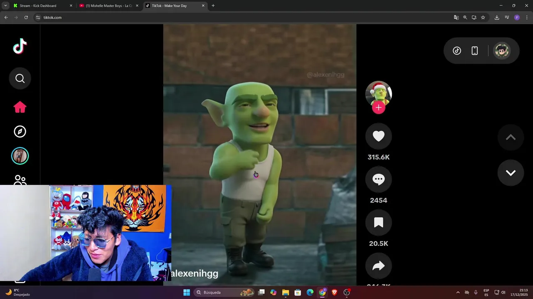
Task: Click 20.5K saves count
Action: point(379,243)
